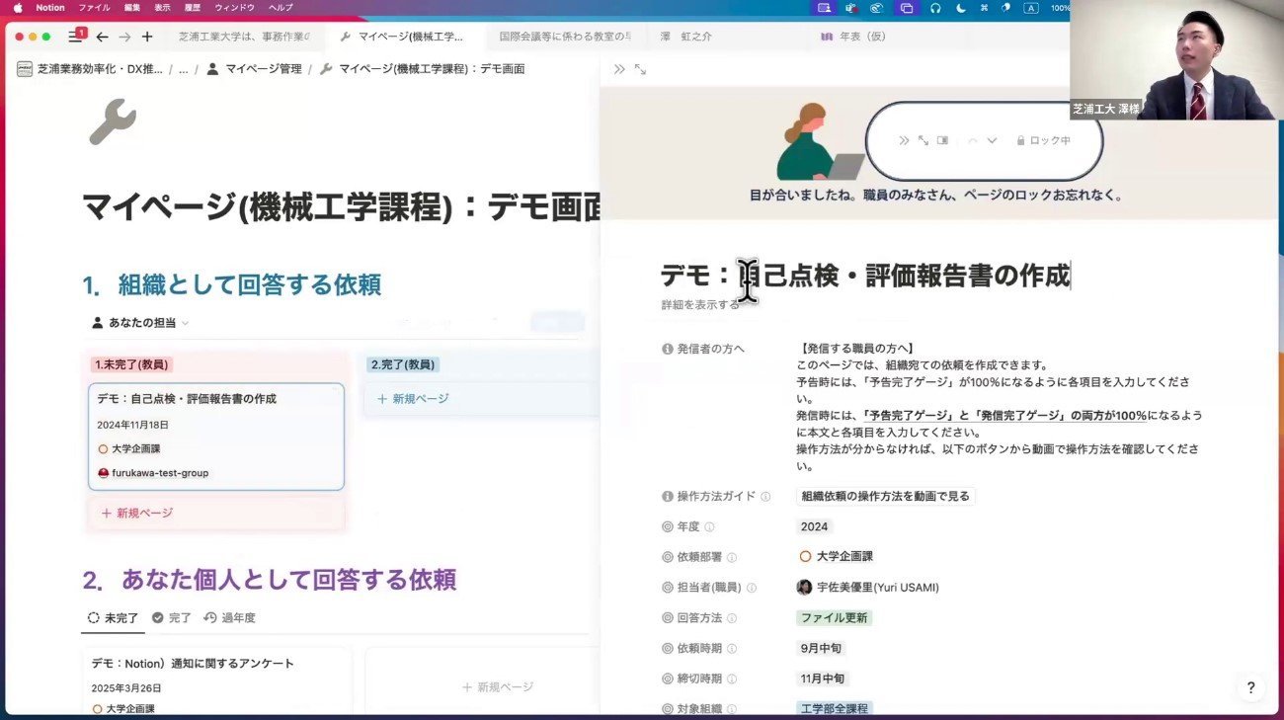1284x720 pixels.
Task: Switch to the 国際会議等に係わる教室 tab
Action: (x=565, y=37)
